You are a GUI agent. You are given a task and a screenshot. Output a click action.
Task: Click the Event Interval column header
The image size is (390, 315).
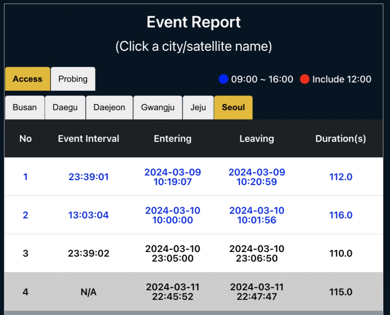(x=88, y=139)
